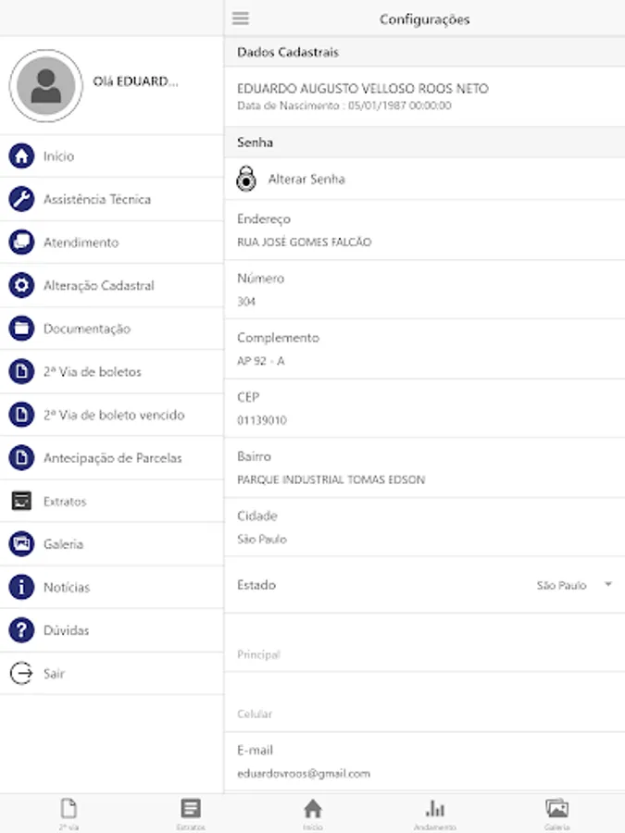
Task: Tap the user profile avatar
Action: pos(46,85)
